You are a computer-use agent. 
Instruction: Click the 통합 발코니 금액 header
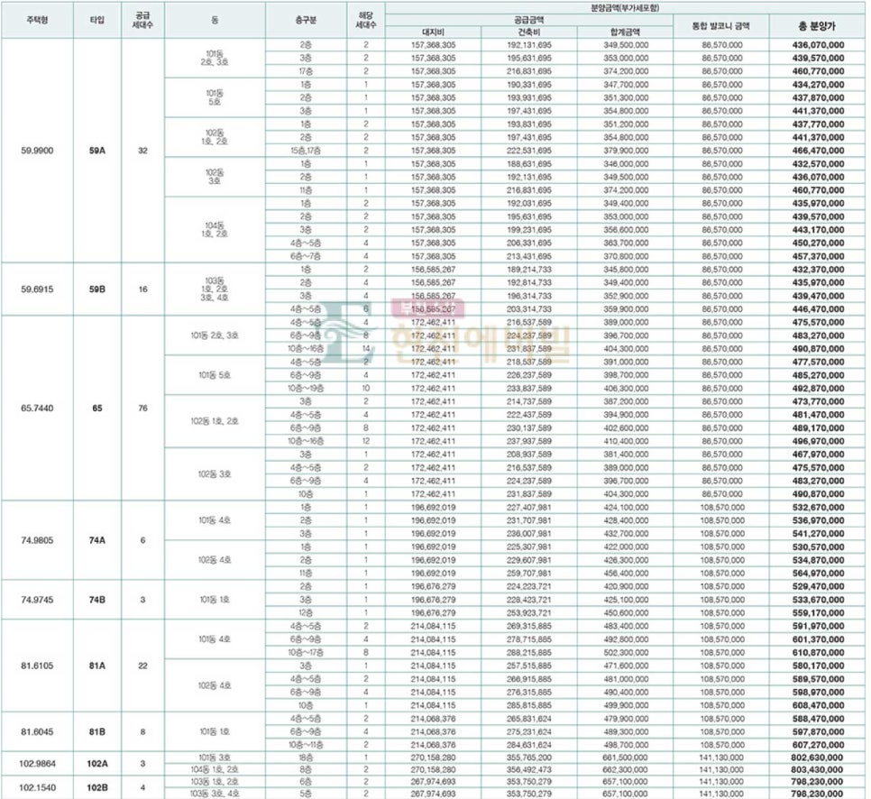point(721,25)
